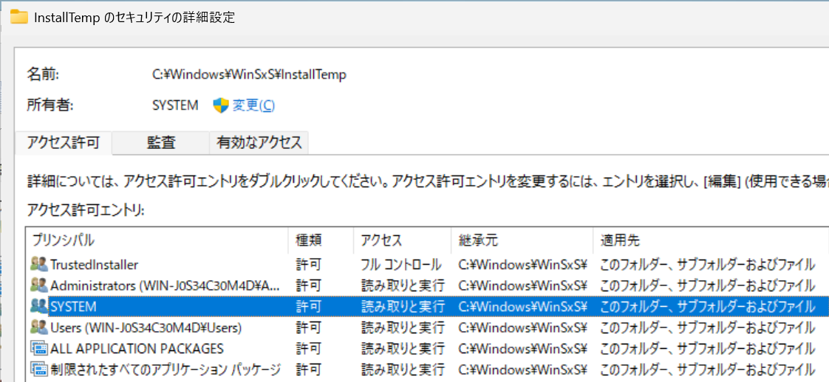Click 許可 in the ALL APPLICATION PACKAGES row
This screenshot has width=829, height=382.
308,349
